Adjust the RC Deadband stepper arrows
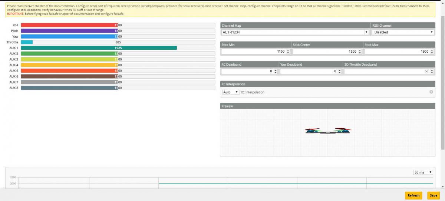The height and width of the screenshot is (201, 445). point(276,71)
